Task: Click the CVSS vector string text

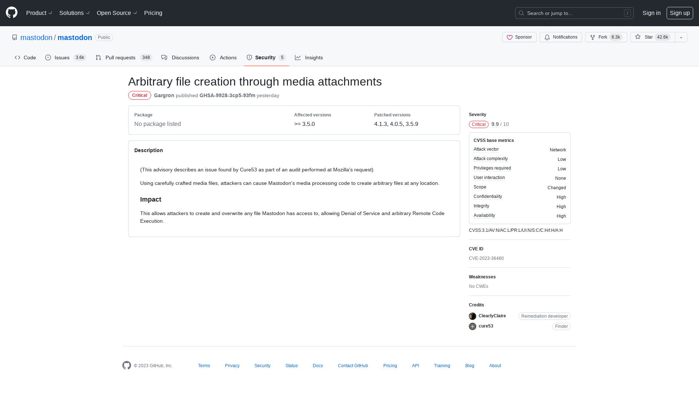Action: pos(516,230)
